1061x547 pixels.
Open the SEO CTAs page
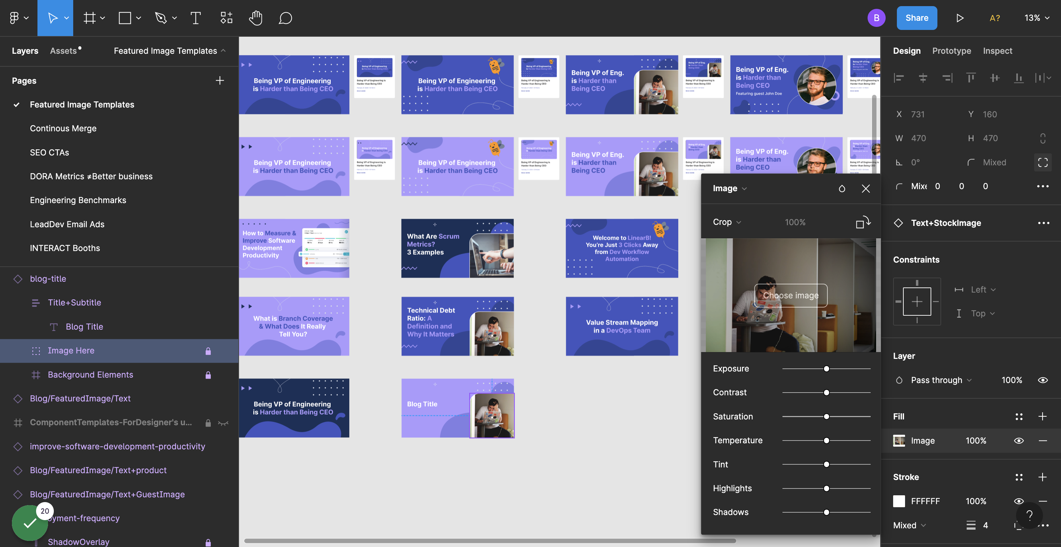click(x=49, y=152)
